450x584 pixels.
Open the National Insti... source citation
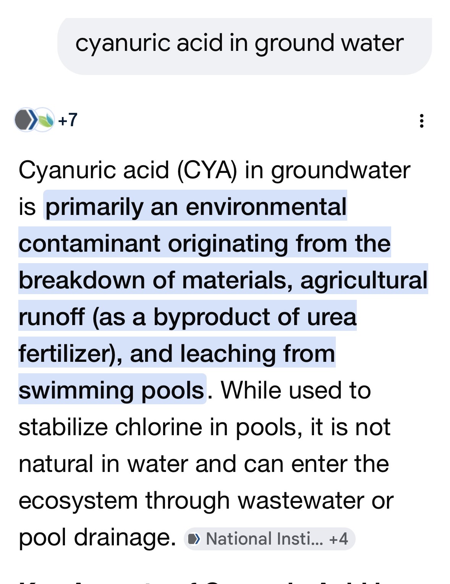click(x=264, y=539)
